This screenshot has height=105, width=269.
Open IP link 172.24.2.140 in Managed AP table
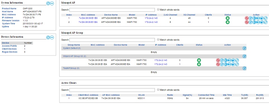pos(151,18)
